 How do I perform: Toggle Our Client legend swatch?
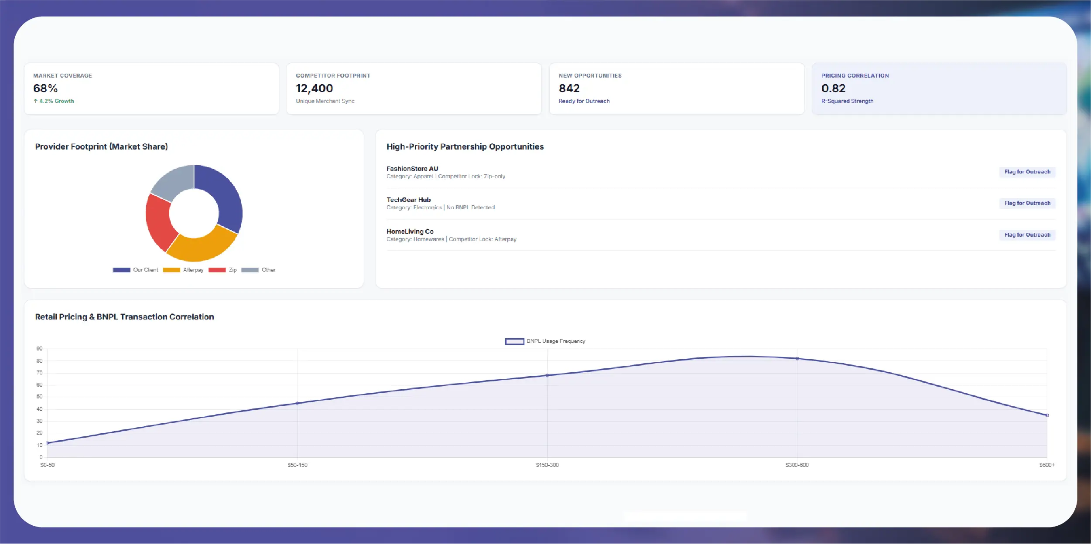click(122, 270)
